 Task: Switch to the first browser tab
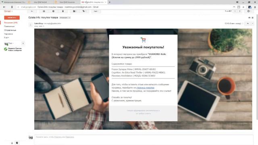pyautogui.click(x=13, y=2)
